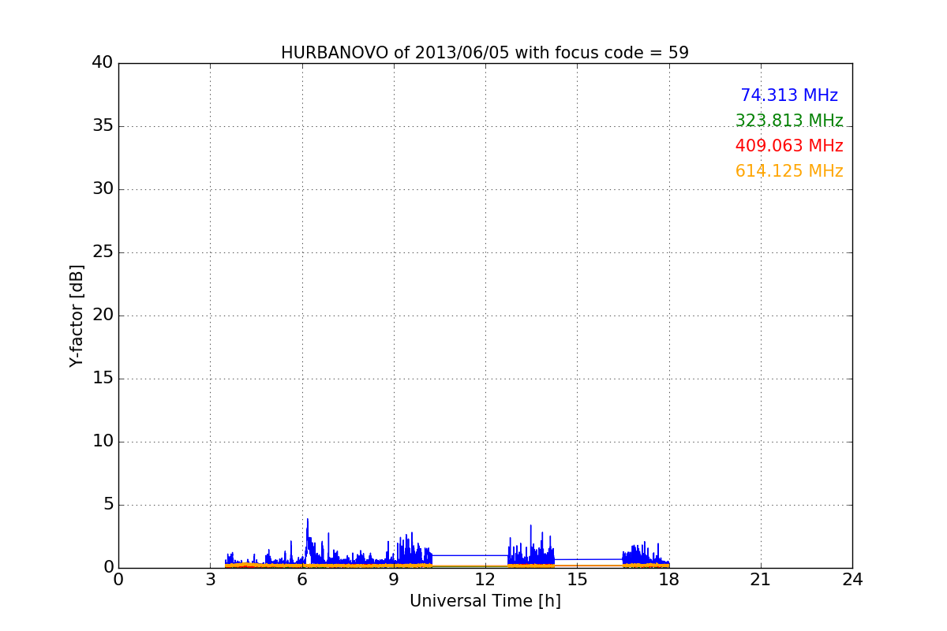
Task: Click the x-axis tick label 6
Action: click(x=301, y=580)
